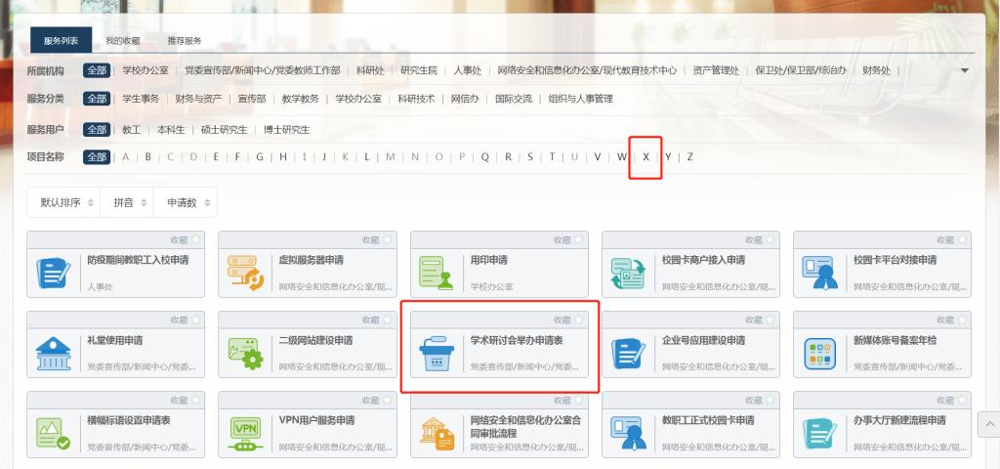Open the 用印申请 stamp icon
The width and height of the screenshot is (1000, 469).
(x=435, y=272)
